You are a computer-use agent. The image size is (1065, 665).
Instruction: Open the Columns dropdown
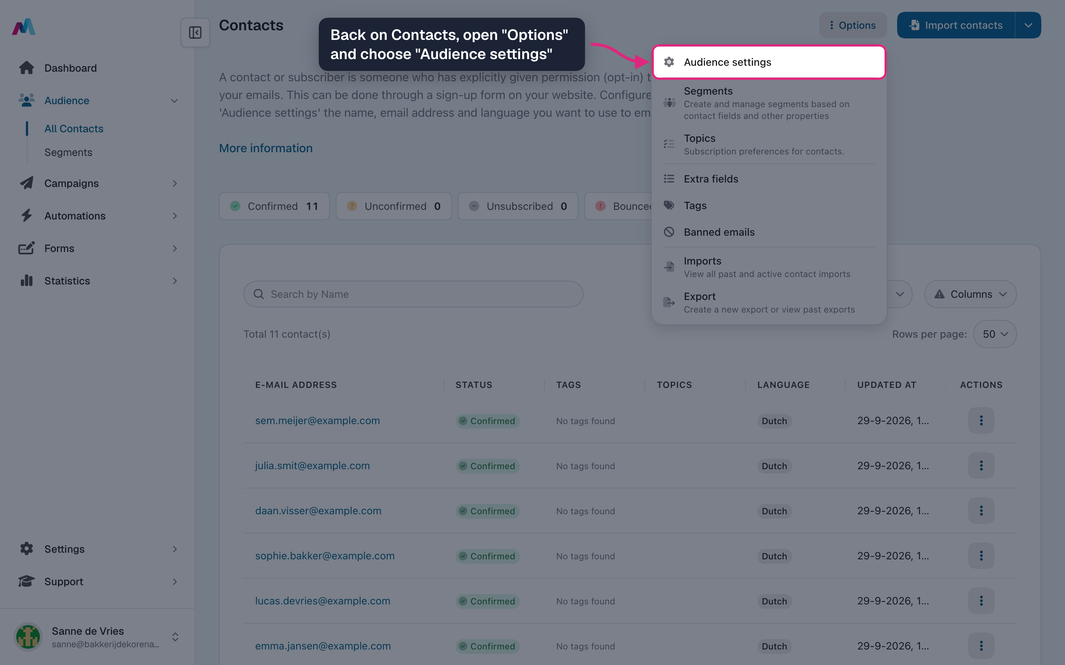pyautogui.click(x=970, y=294)
